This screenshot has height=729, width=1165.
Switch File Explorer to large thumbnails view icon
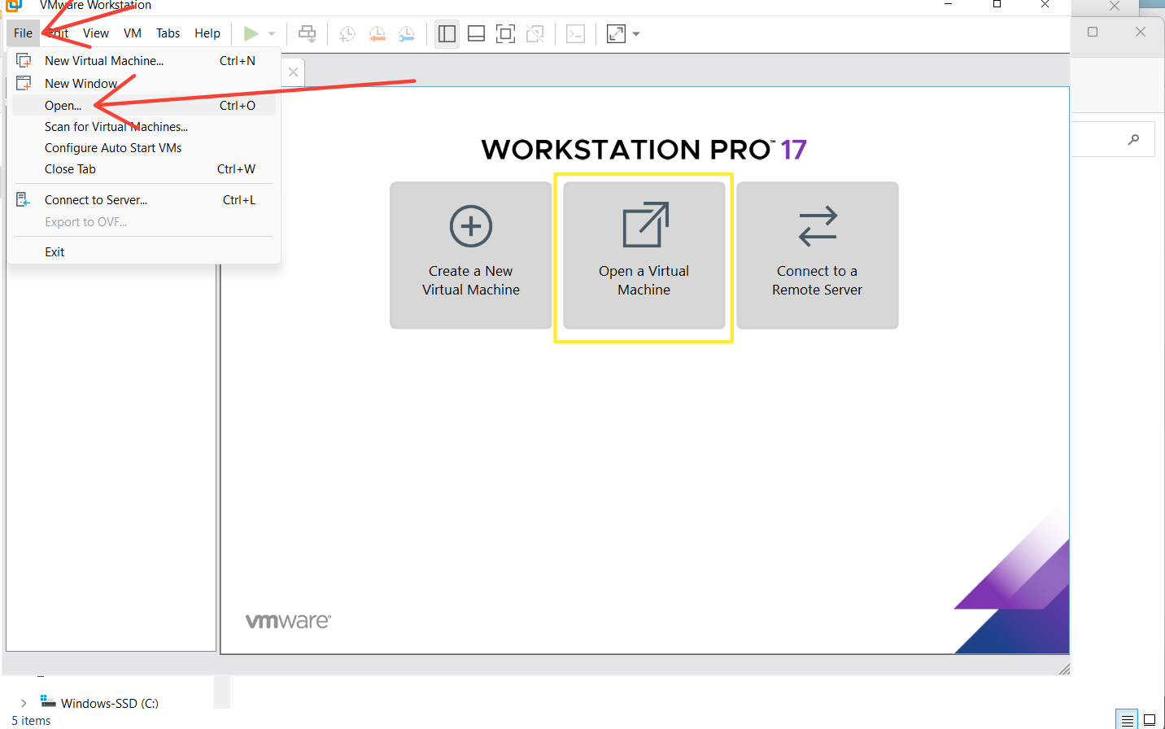pyautogui.click(x=1150, y=720)
